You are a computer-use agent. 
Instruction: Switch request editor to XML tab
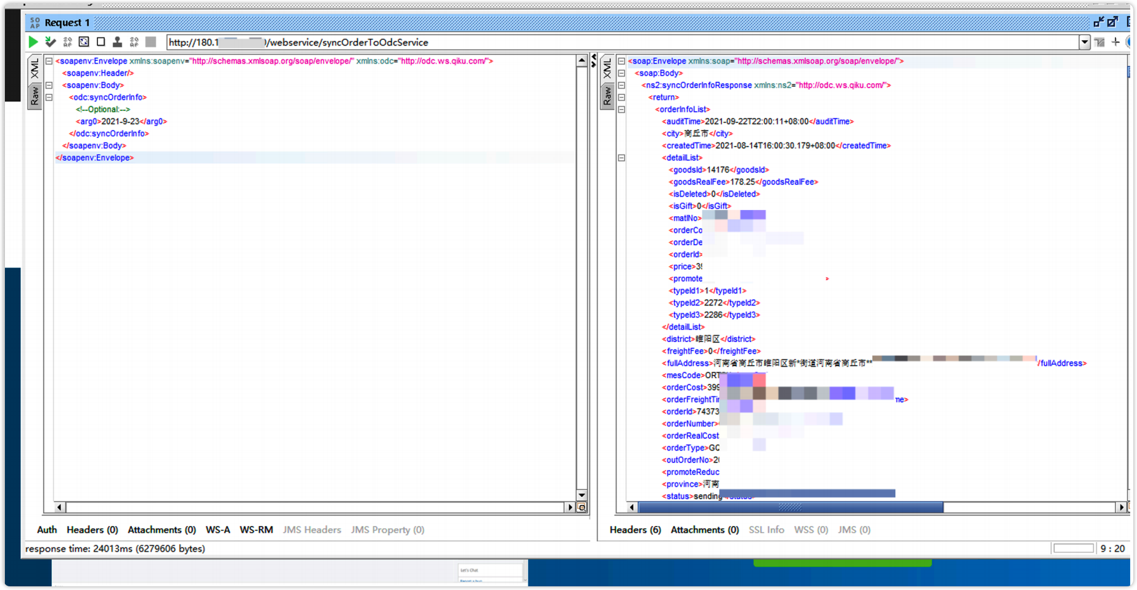pos(35,68)
